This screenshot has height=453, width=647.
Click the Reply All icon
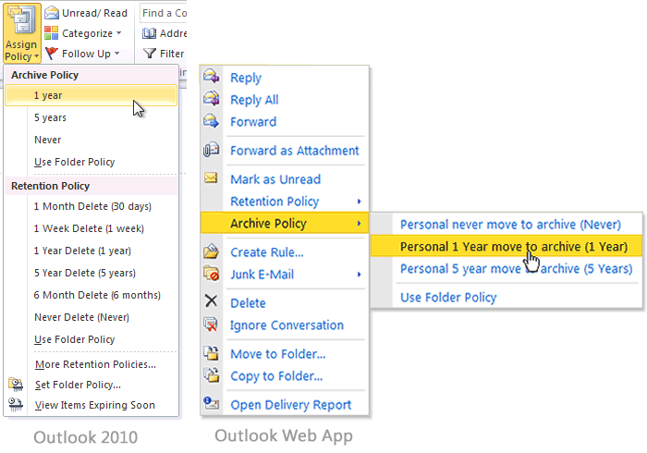pos(212,99)
